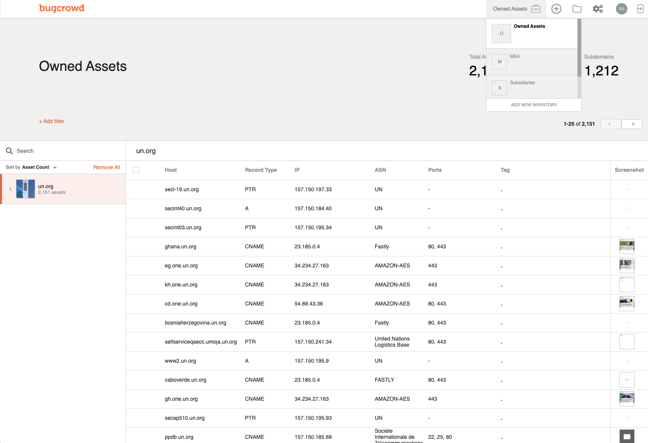648x443 pixels.
Task: Sort by Record Type column header
Action: pos(261,170)
